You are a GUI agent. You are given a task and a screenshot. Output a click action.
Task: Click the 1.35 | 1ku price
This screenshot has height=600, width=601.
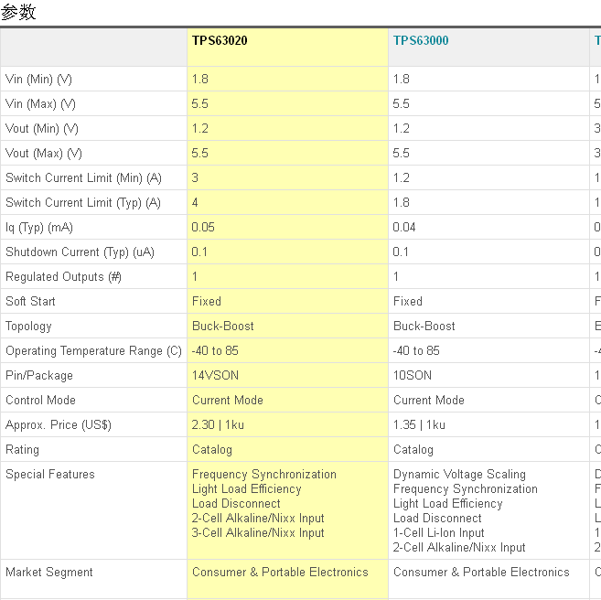[x=419, y=425]
